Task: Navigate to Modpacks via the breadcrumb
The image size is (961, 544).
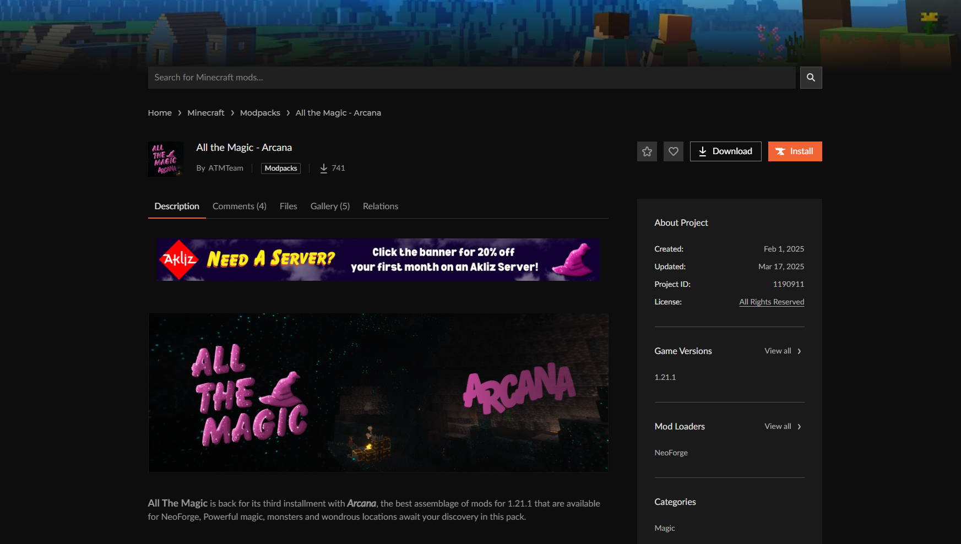Action: [x=260, y=112]
